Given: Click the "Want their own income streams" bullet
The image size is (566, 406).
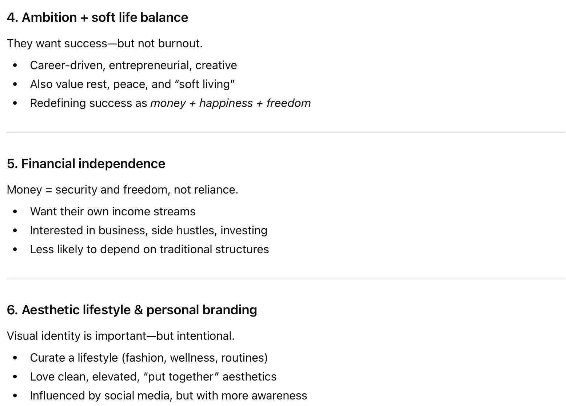Looking at the screenshot, I should 112,211.
